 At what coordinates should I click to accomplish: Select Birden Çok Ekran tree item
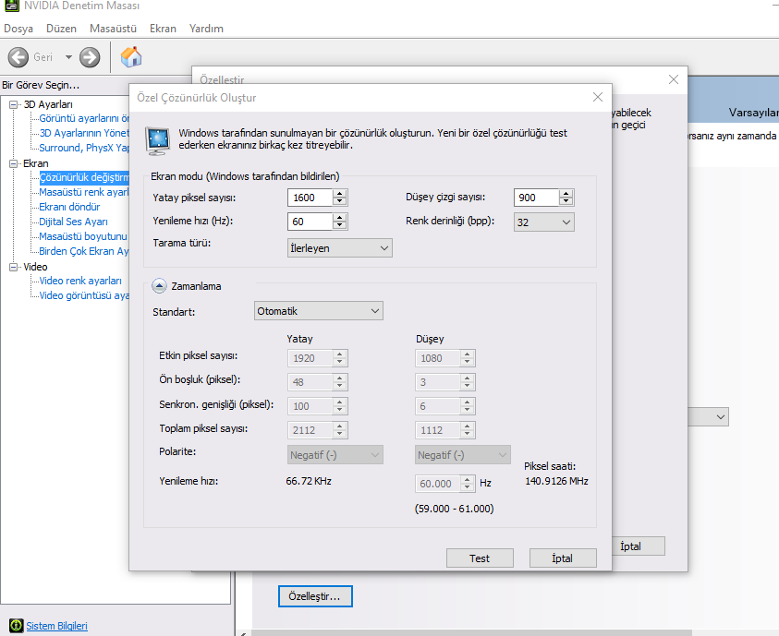[84, 251]
